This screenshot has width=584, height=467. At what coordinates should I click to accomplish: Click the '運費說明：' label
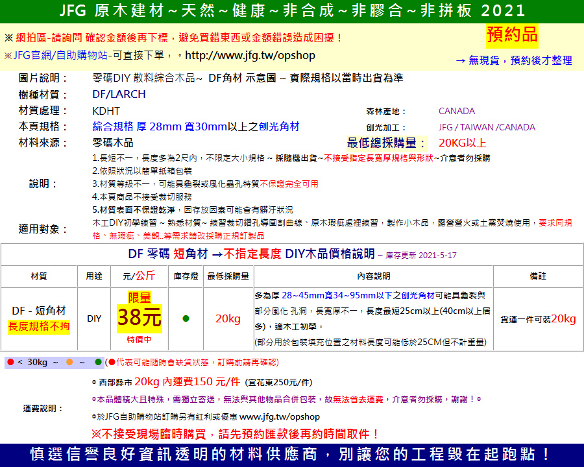[43, 409]
